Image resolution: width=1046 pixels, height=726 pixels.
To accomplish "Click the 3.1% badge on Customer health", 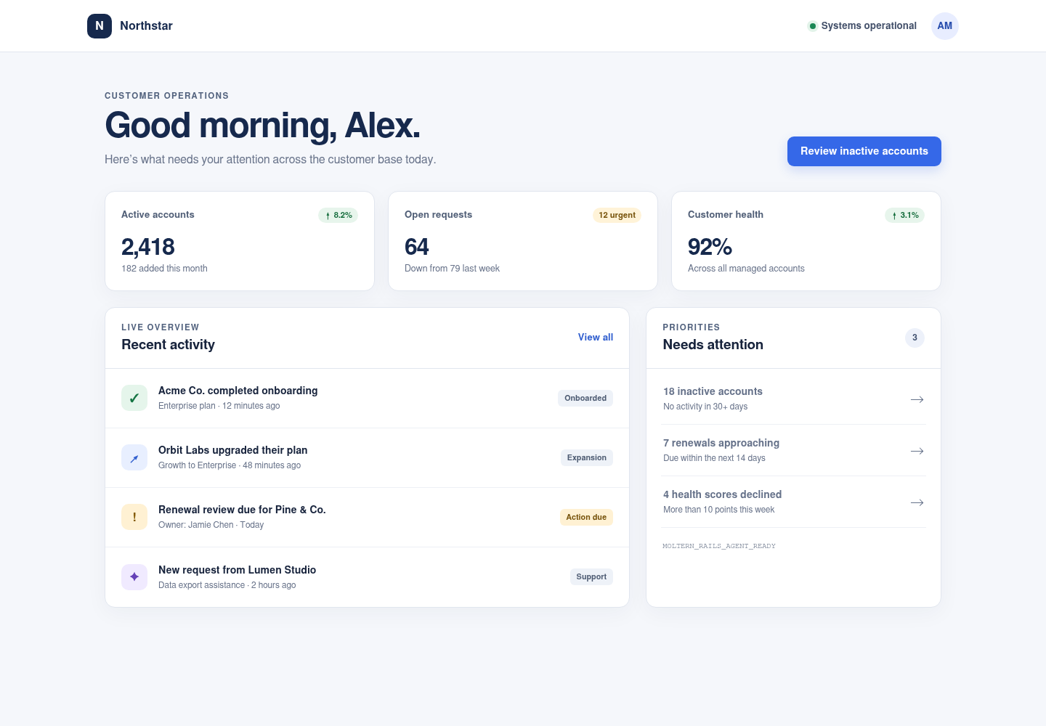I will [x=905, y=215].
